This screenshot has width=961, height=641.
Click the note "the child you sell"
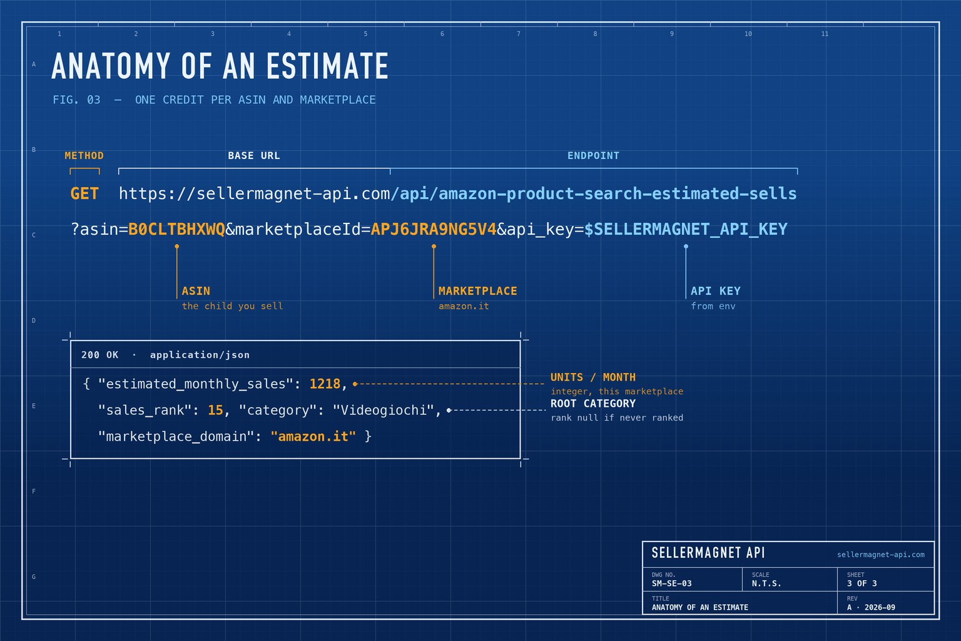232,306
